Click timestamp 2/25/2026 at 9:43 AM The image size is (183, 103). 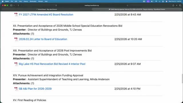[x=128, y=15]
